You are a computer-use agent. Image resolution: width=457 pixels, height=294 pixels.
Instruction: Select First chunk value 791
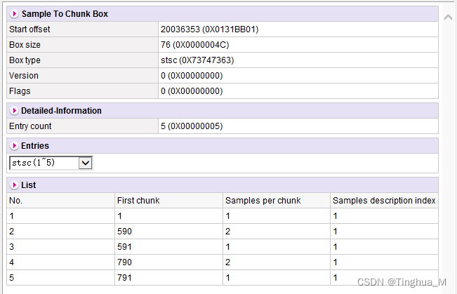[x=124, y=278]
